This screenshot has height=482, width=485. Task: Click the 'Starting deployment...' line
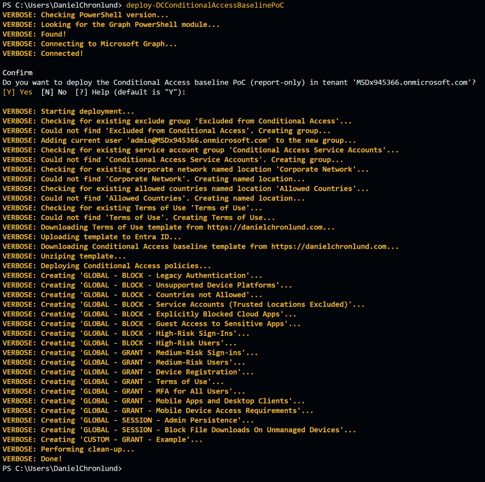click(87, 112)
